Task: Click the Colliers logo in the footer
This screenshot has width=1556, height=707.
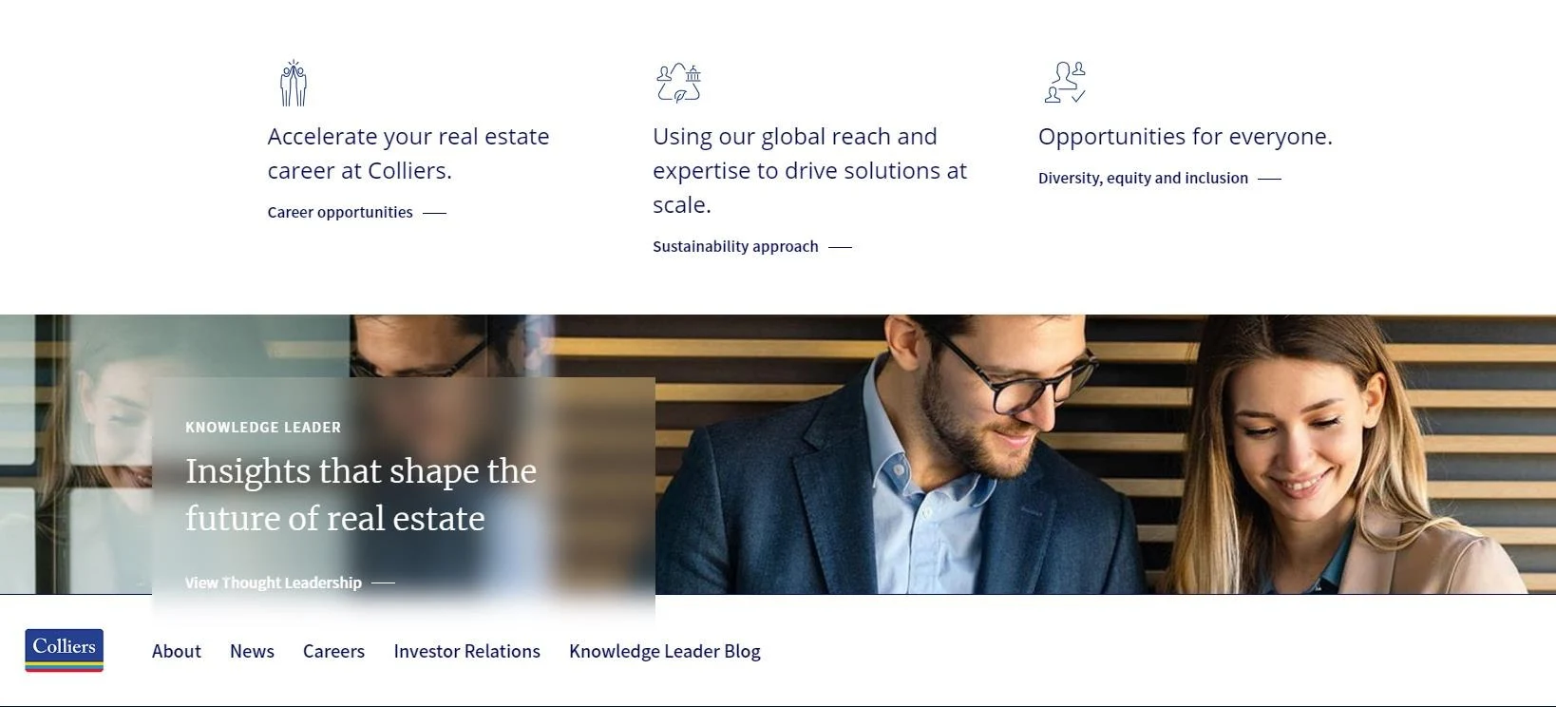Action: [63, 650]
